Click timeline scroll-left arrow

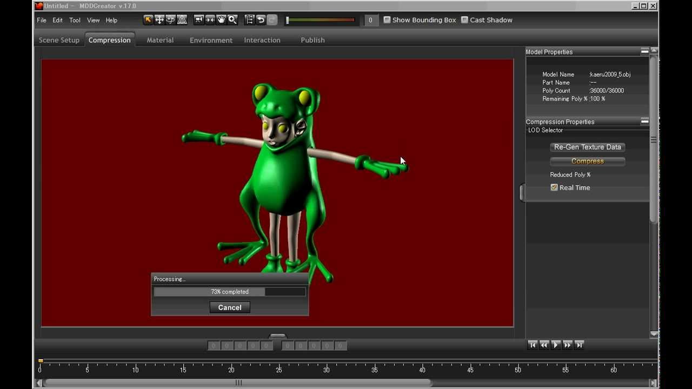[x=39, y=383]
